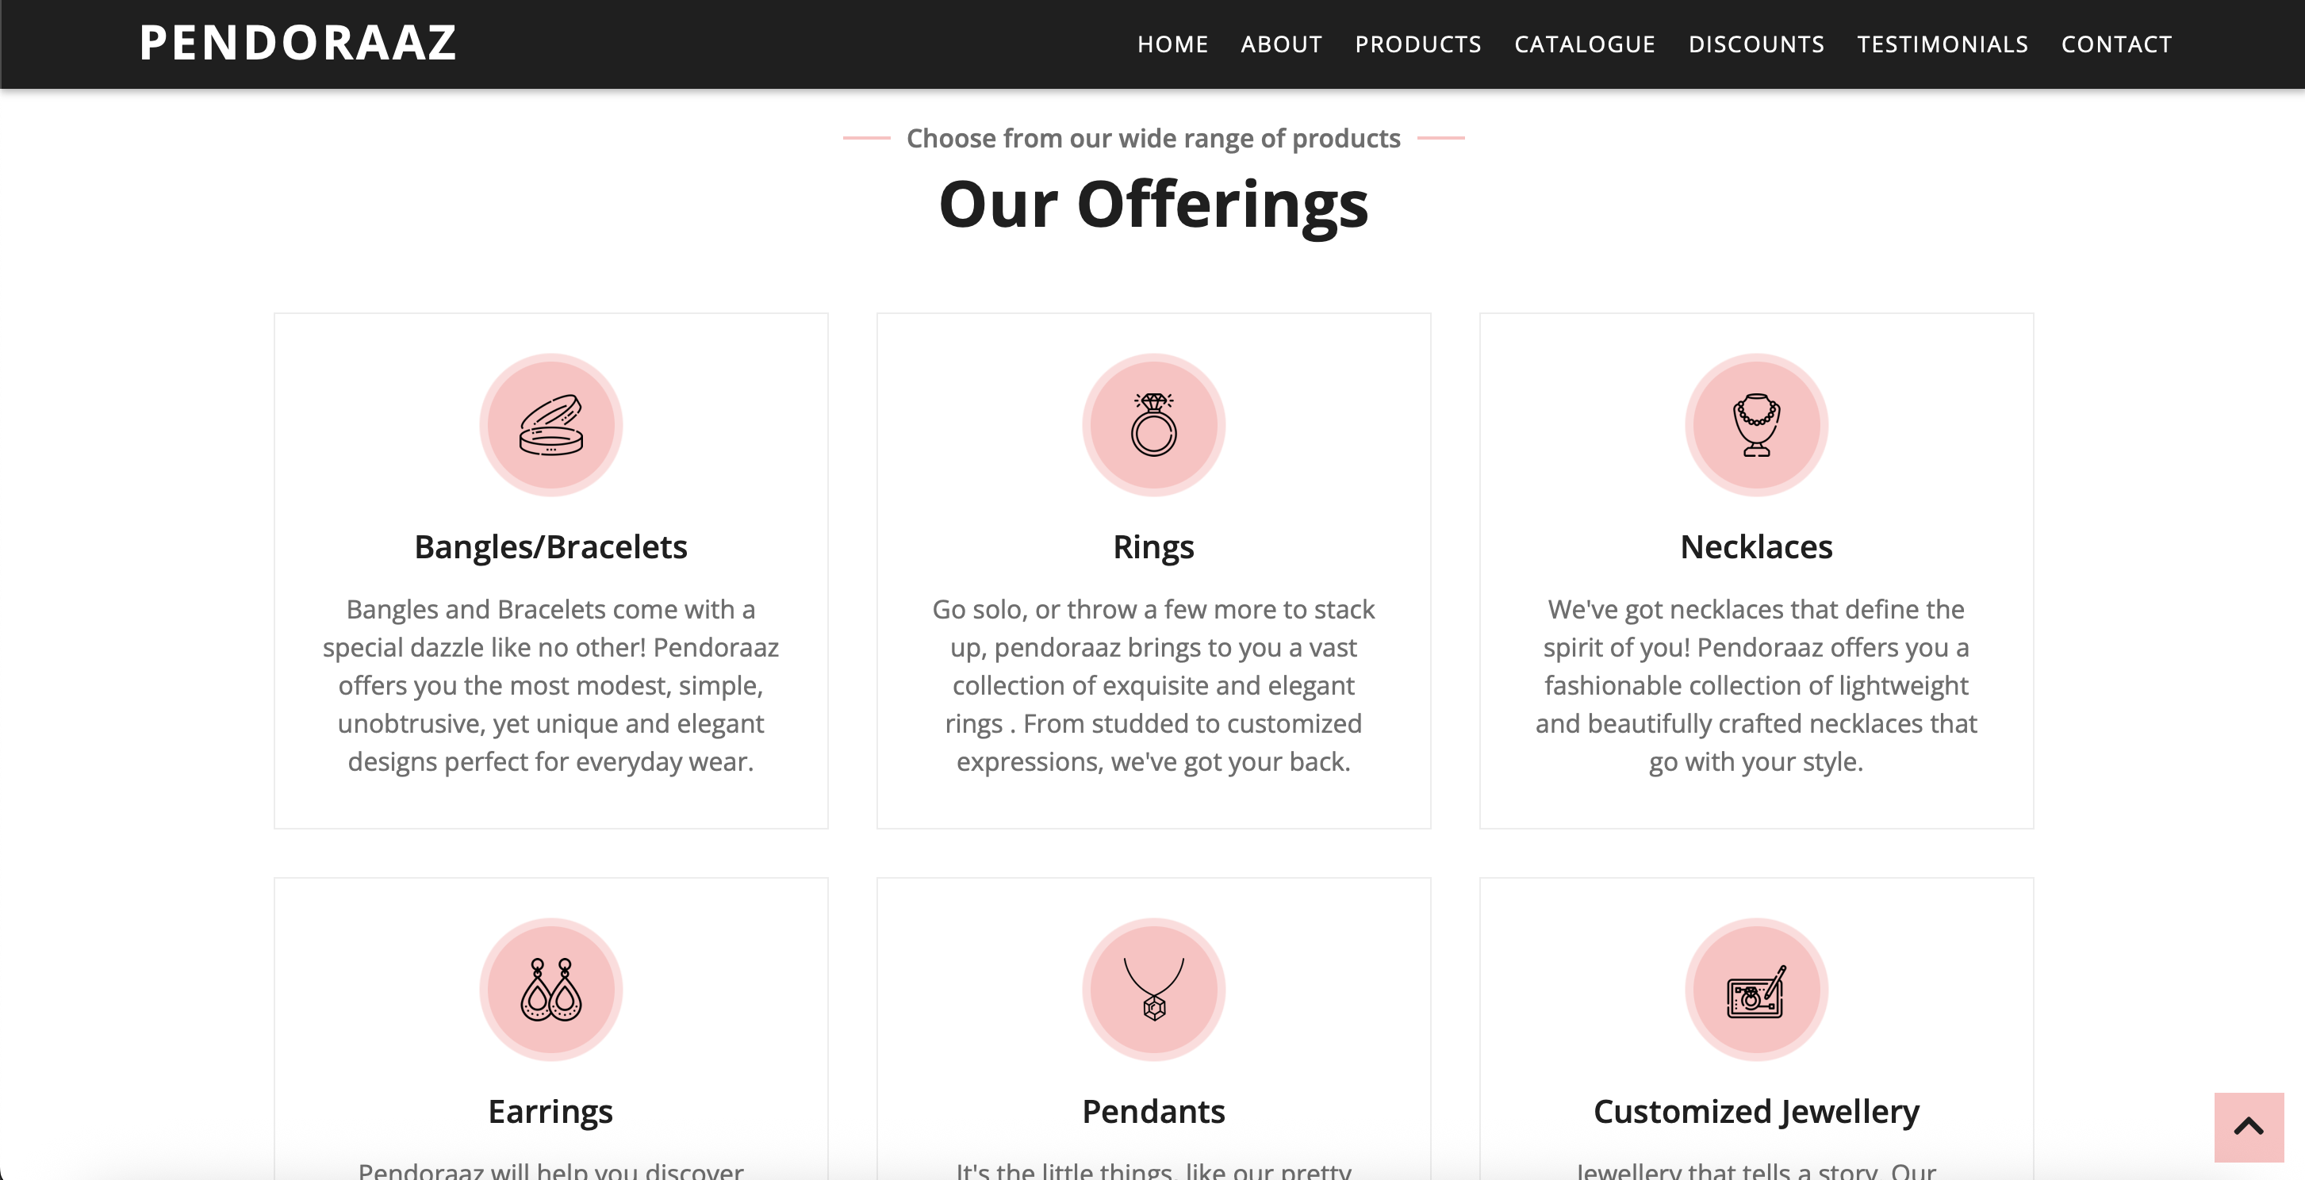2305x1180 pixels.
Task: Click the Earrings card heading
Action: (x=551, y=1111)
